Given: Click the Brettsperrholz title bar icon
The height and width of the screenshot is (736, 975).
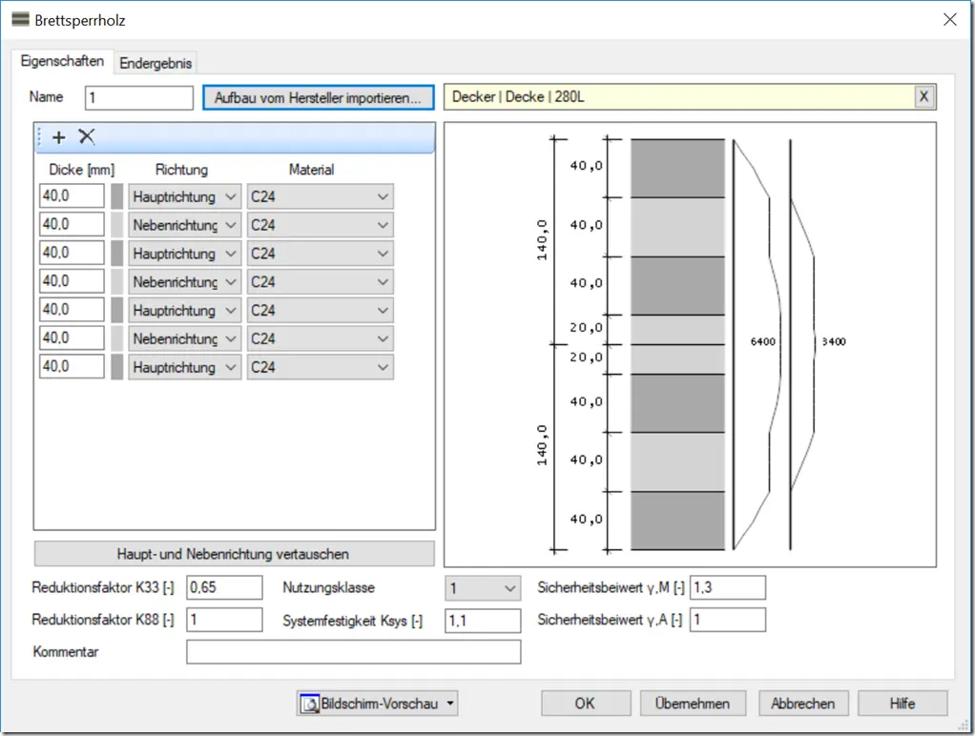Looking at the screenshot, I should click(21, 19).
